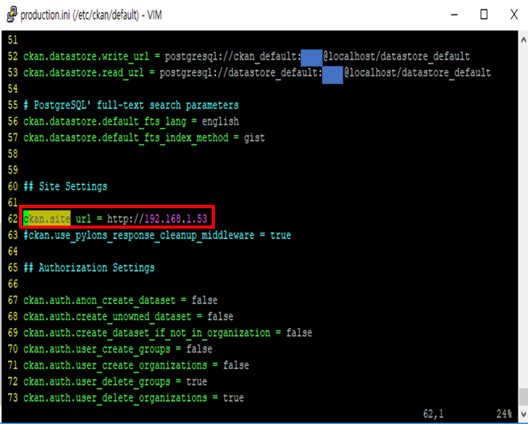
Task: Click the 'english' value on line 56
Action: pos(220,121)
